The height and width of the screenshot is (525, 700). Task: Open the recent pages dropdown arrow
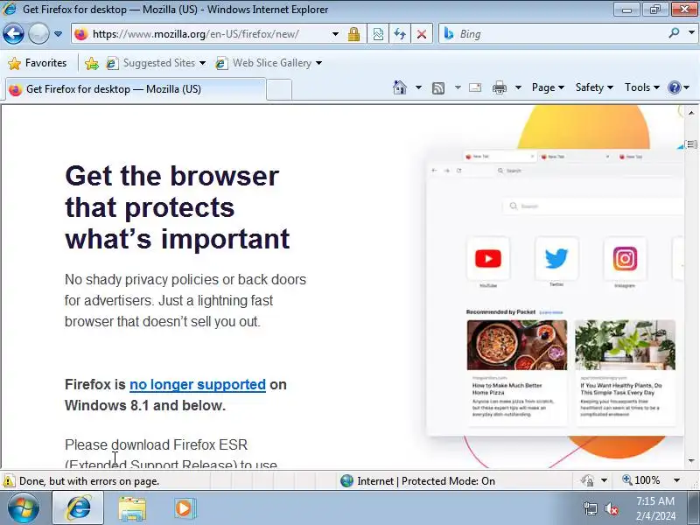[58, 34]
